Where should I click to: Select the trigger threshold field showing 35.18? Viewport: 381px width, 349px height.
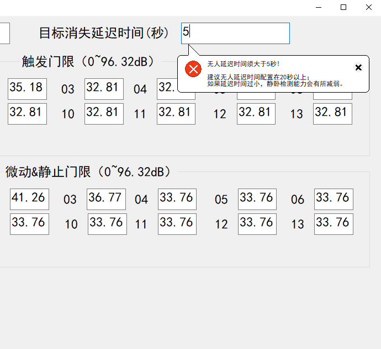27,89
